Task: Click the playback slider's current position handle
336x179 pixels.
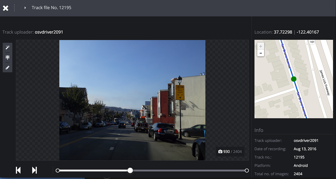Action: coord(130,170)
